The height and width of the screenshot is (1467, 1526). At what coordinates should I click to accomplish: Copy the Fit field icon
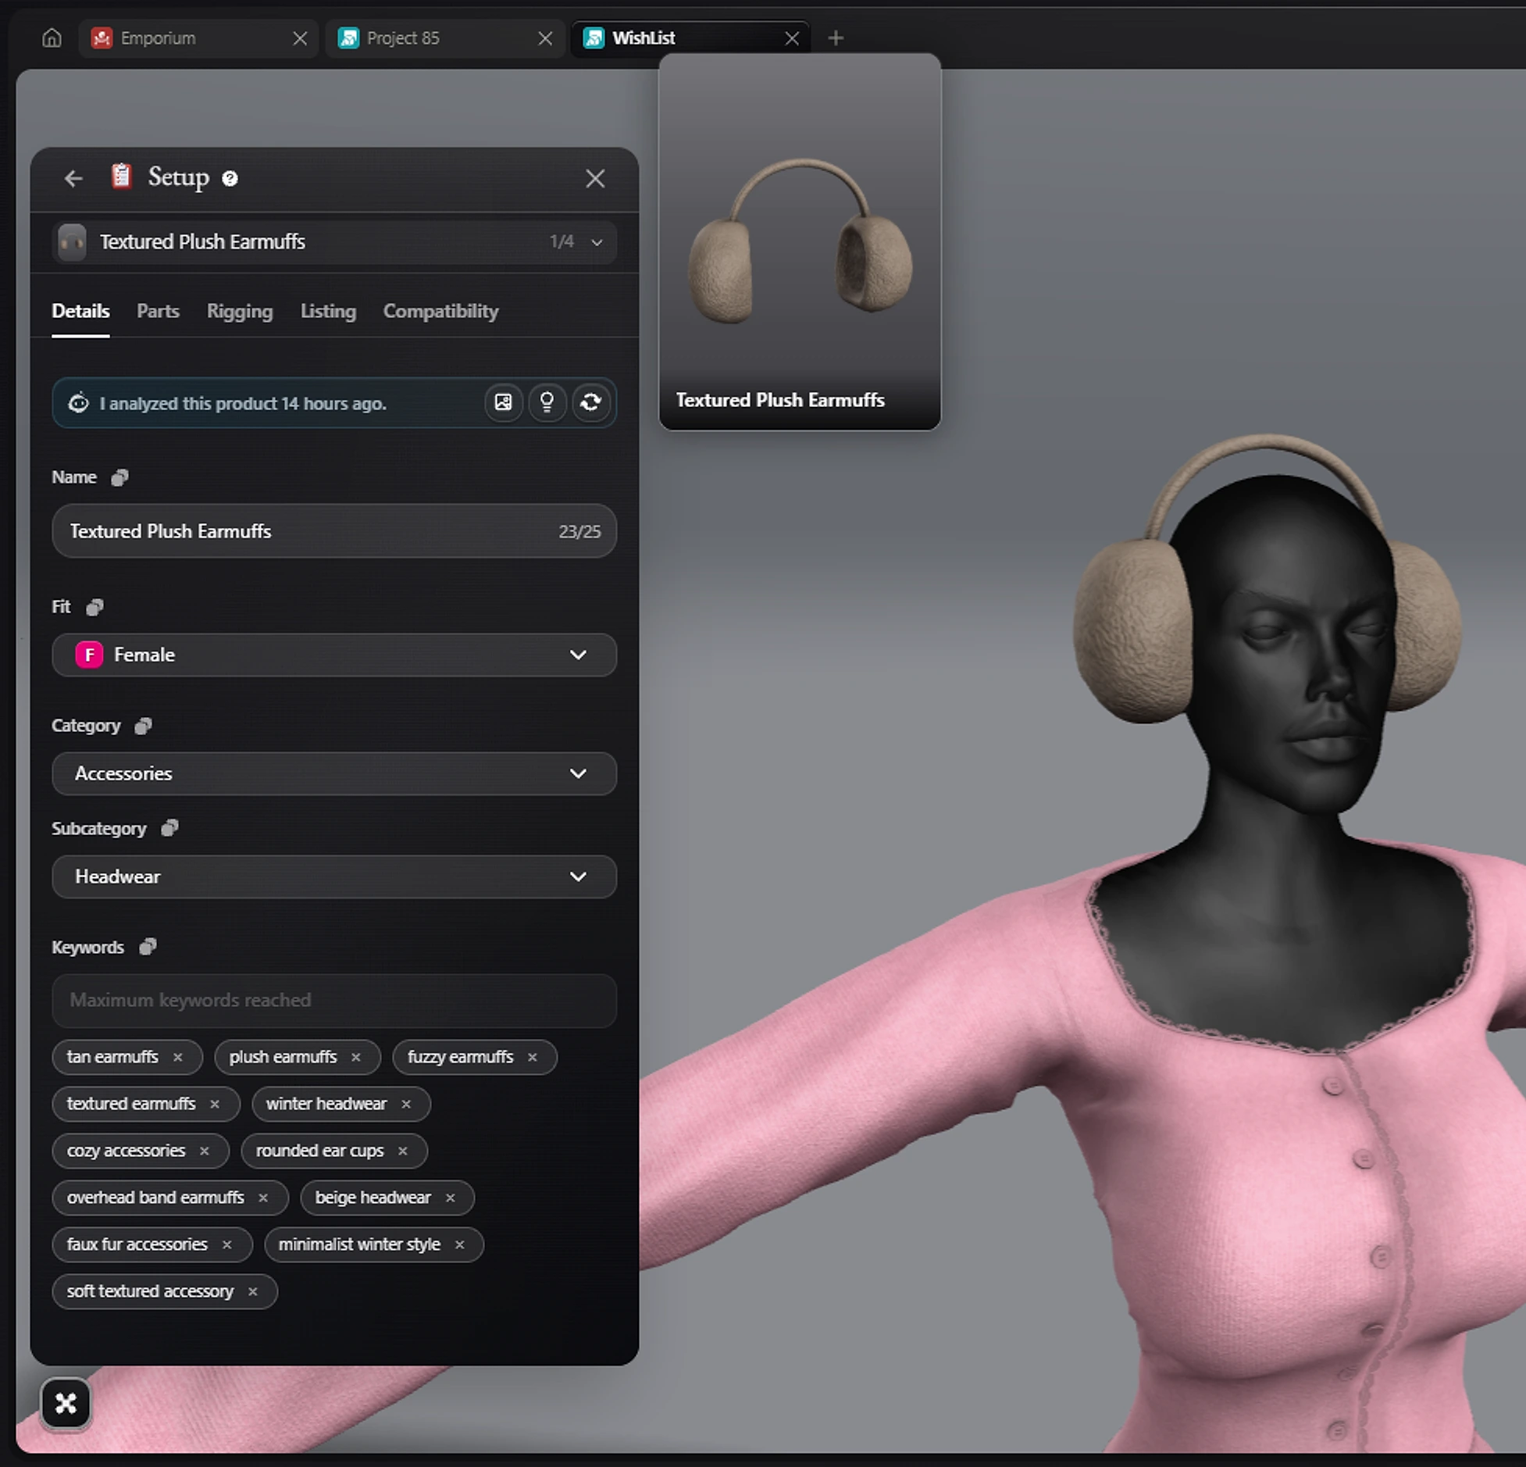tap(94, 607)
